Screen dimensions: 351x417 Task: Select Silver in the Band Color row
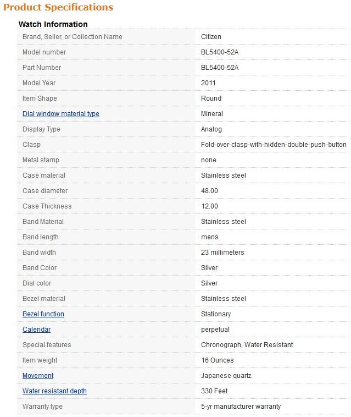pos(209,268)
